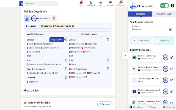
Task: Open Business Data Analyst job external link
Action: click(172, 57)
